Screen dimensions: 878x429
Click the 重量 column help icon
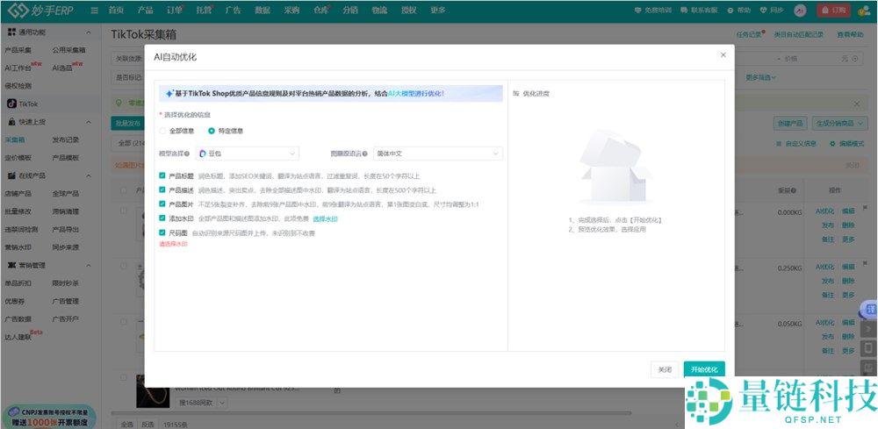(x=793, y=190)
